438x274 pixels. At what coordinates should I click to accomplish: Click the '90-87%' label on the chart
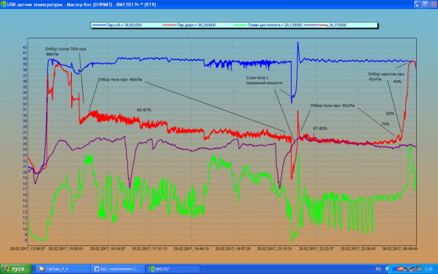click(x=144, y=110)
